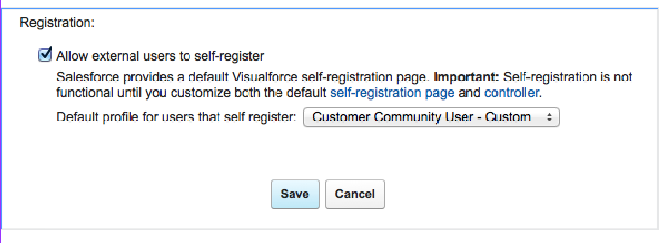Expand the self-register profile combo box
Image resolution: width=670 pixels, height=243 pixels.
coord(431,117)
